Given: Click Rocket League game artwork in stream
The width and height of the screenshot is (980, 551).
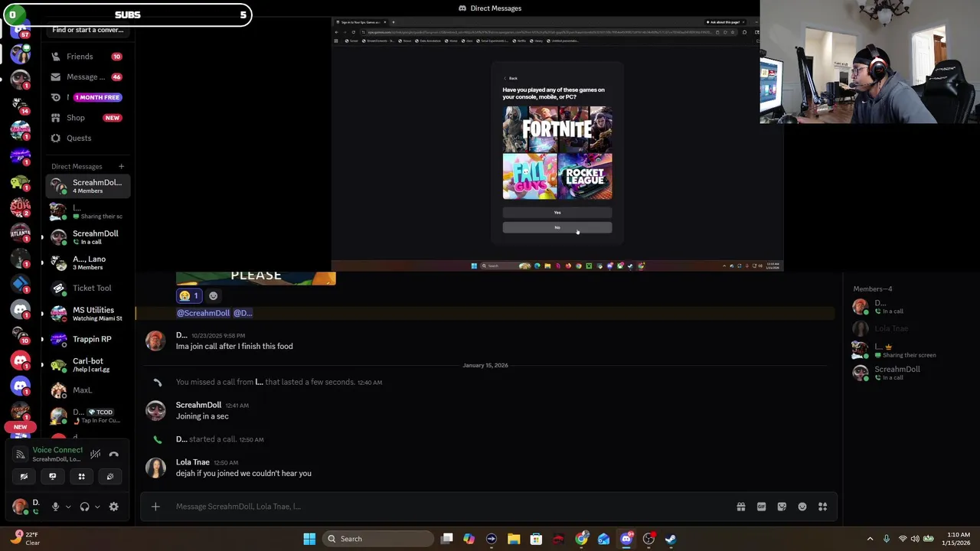Looking at the screenshot, I should [585, 176].
